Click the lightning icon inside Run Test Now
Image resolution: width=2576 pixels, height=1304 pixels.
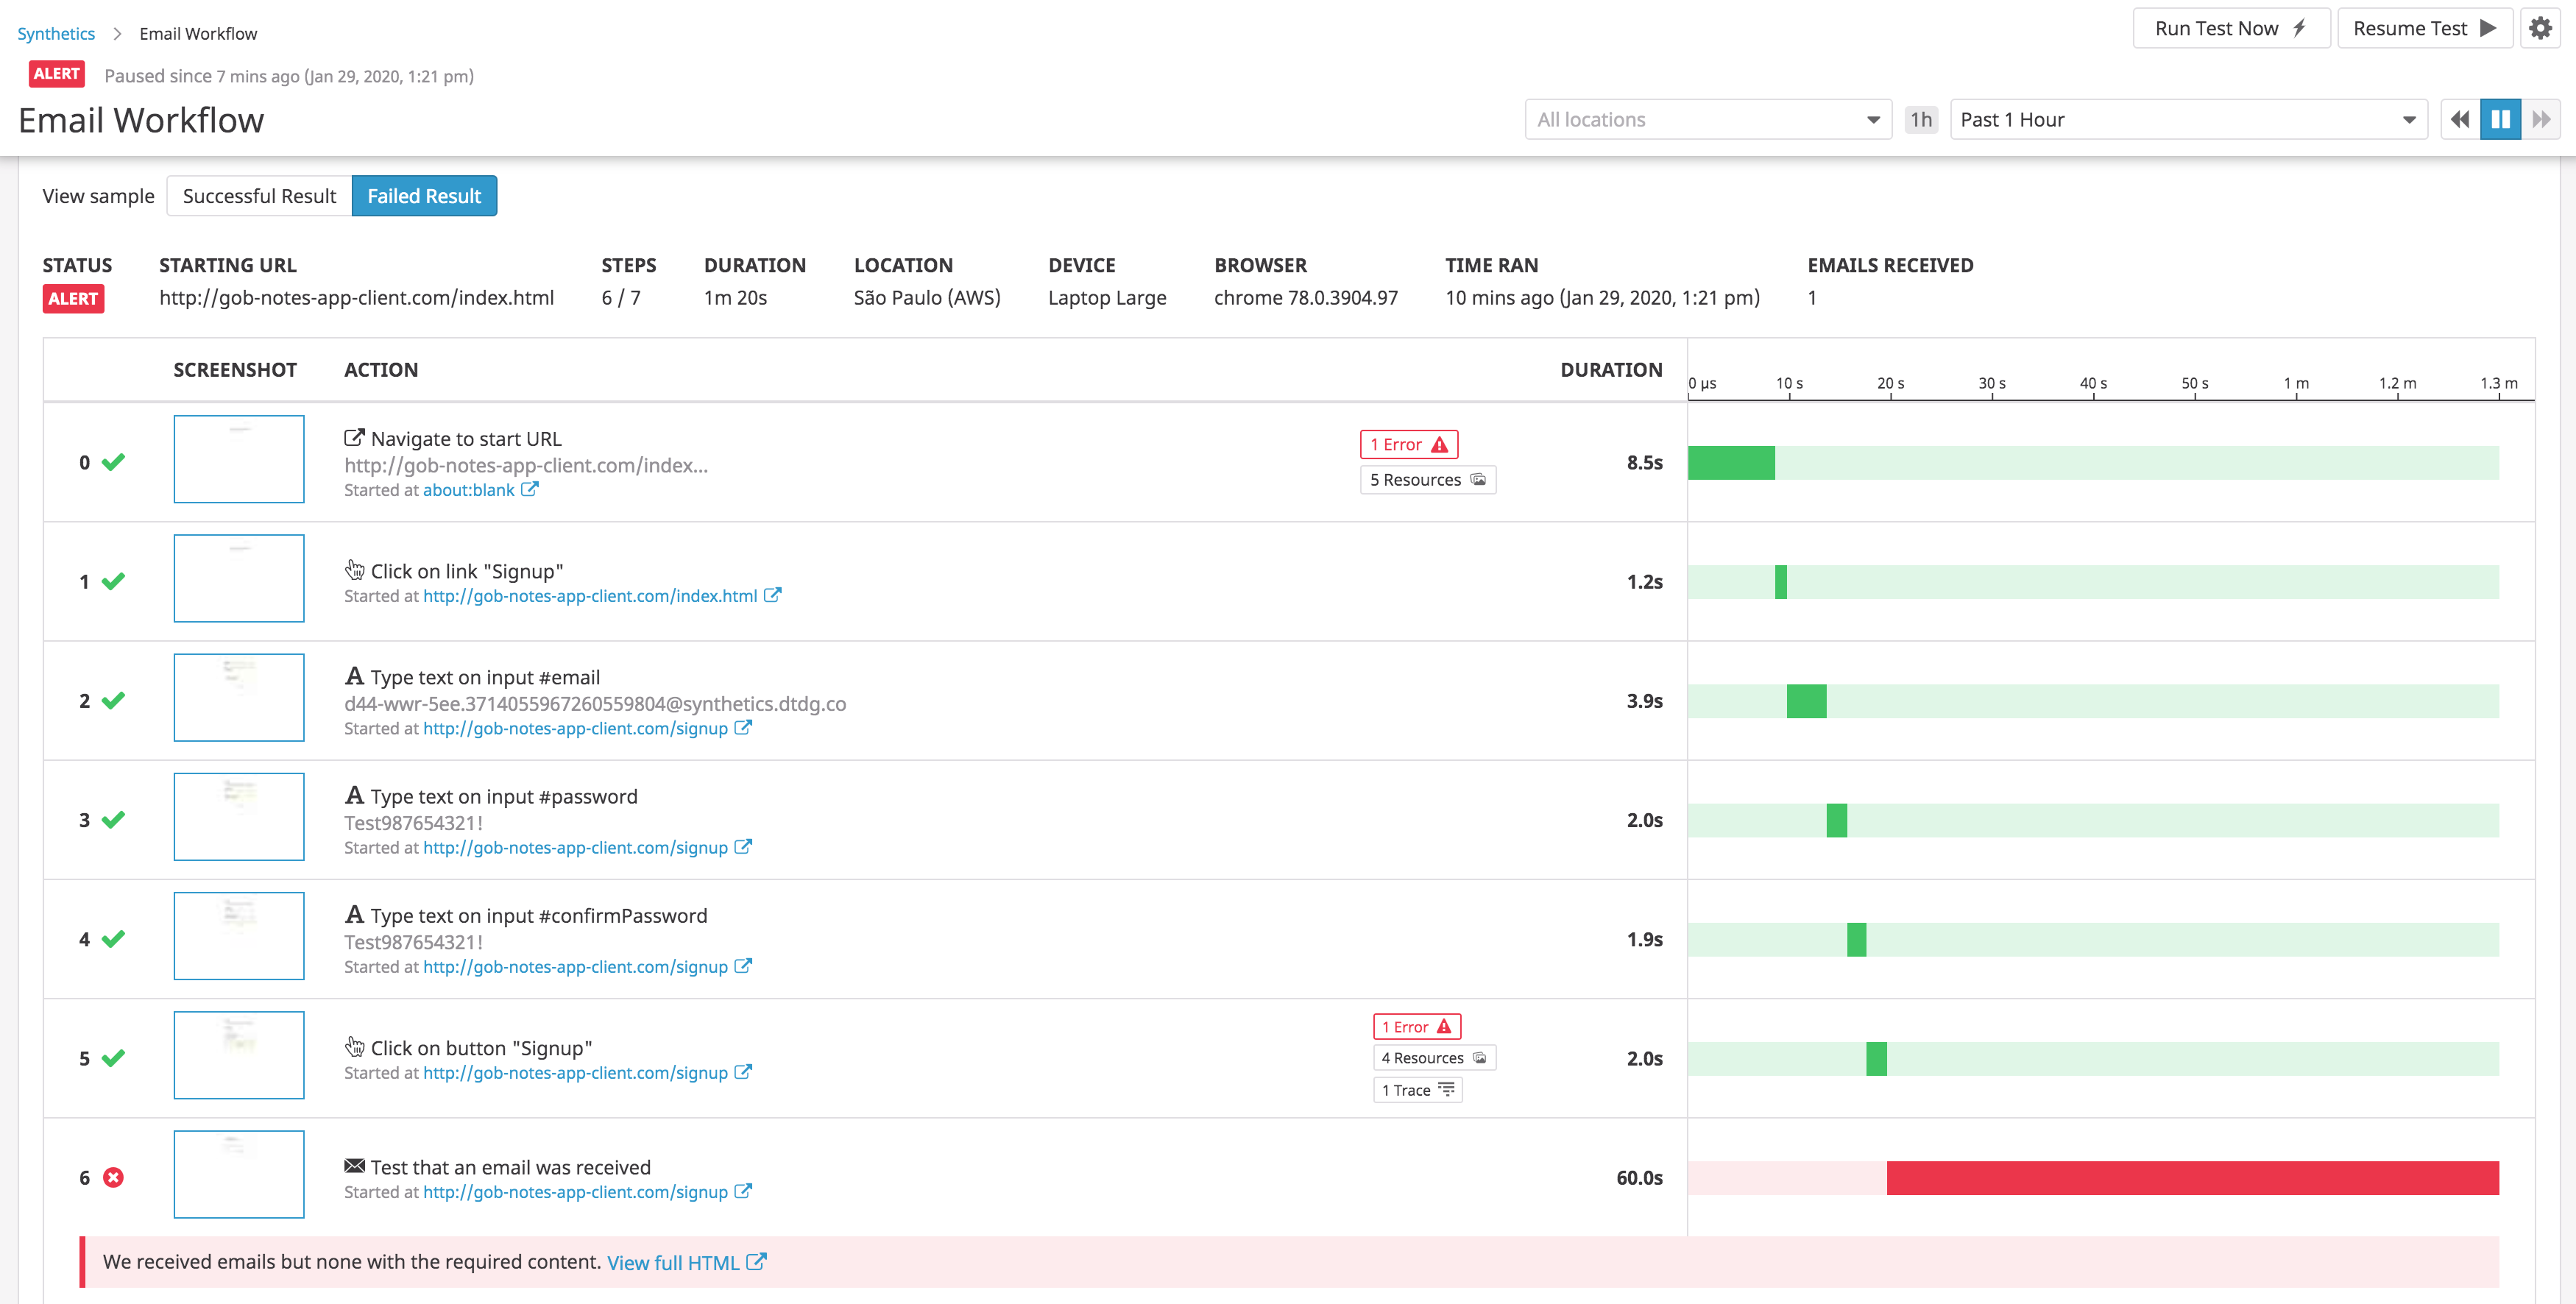(2300, 28)
